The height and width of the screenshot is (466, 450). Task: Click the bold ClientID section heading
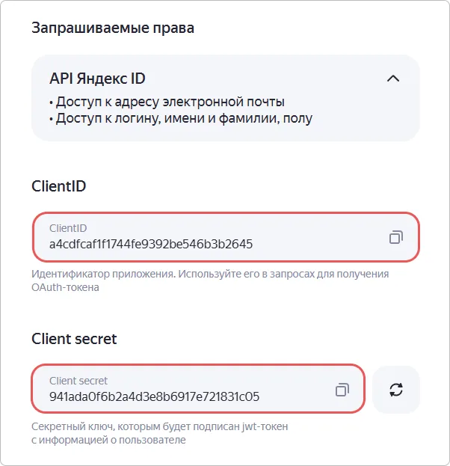pos(59,186)
